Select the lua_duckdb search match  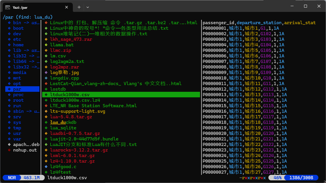coord(121,122)
